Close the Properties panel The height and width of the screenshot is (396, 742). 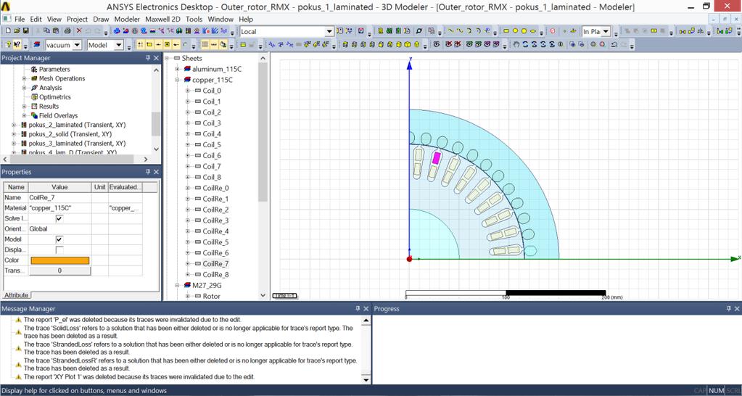pos(156,172)
